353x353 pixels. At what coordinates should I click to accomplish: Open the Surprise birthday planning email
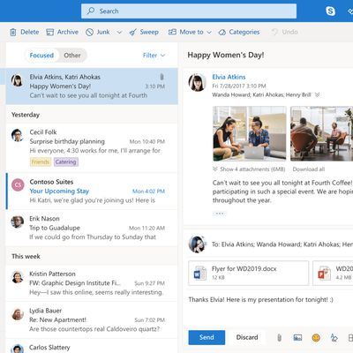92,147
